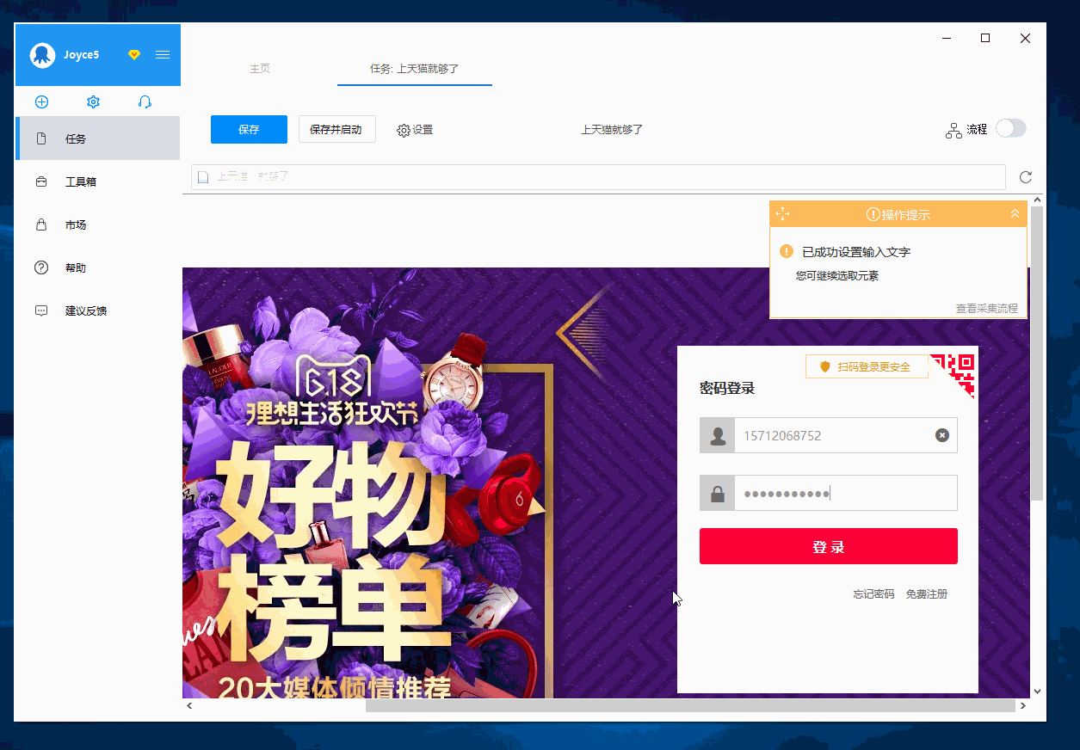
Task: Click the headset customer support icon
Action: click(145, 101)
